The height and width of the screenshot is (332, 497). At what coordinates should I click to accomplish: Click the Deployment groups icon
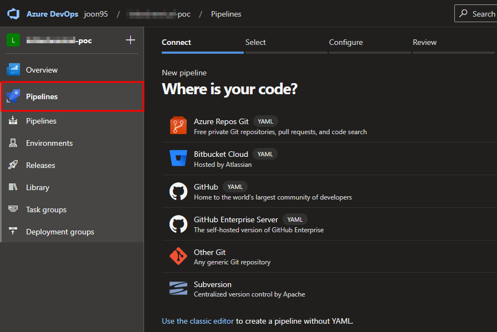pyautogui.click(x=13, y=231)
